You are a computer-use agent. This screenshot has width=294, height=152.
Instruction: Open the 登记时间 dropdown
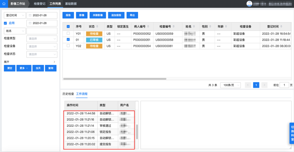pyautogui.click(x=15, y=15)
